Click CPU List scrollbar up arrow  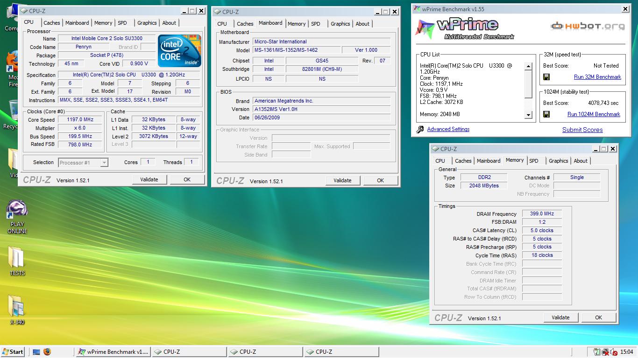click(528, 66)
